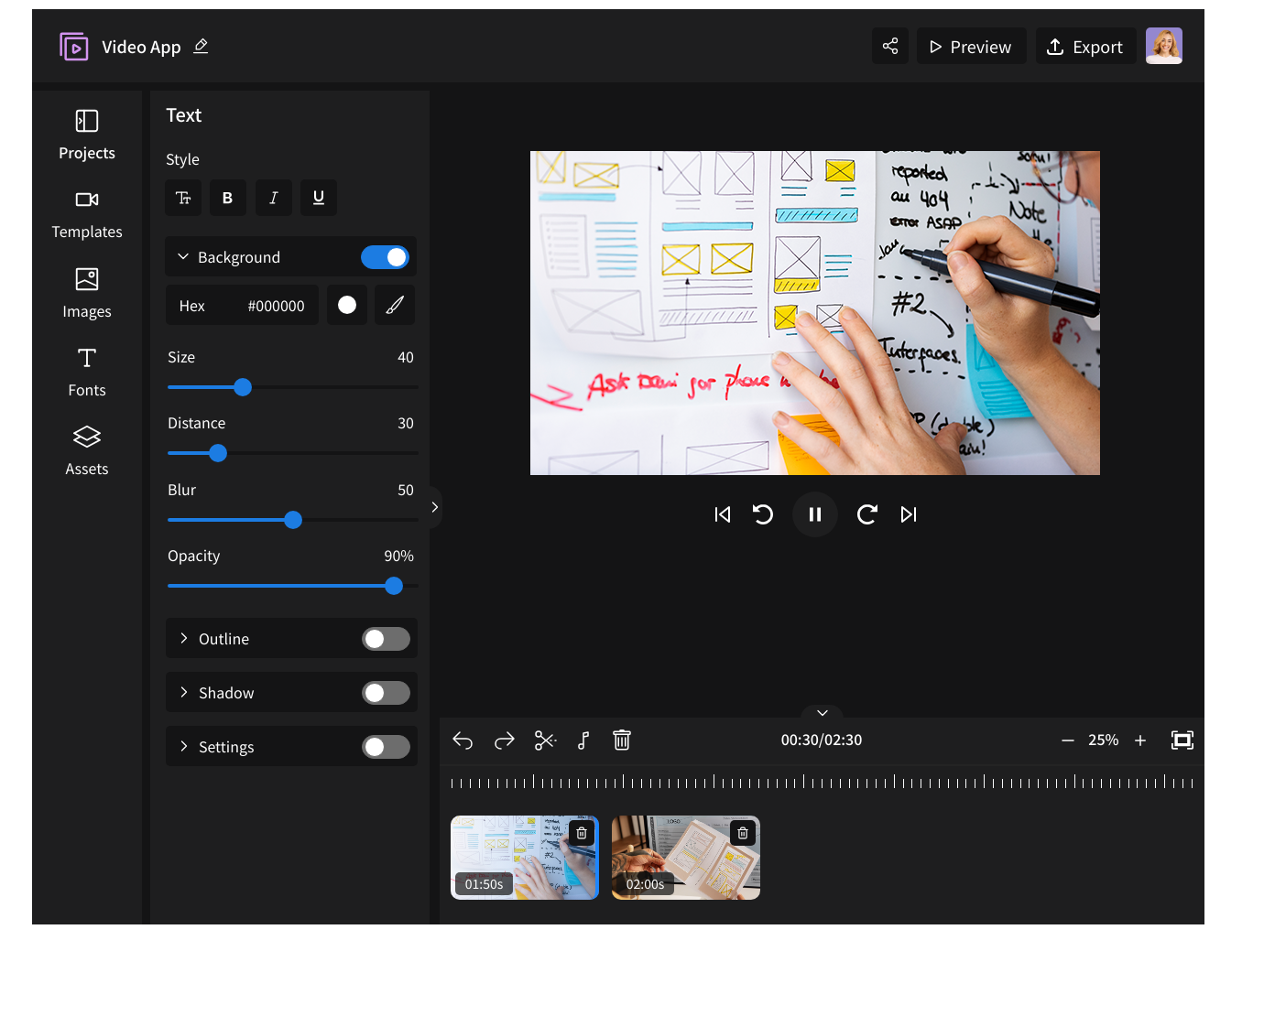
Task: Expand the Settings section chevron
Action: click(x=184, y=747)
